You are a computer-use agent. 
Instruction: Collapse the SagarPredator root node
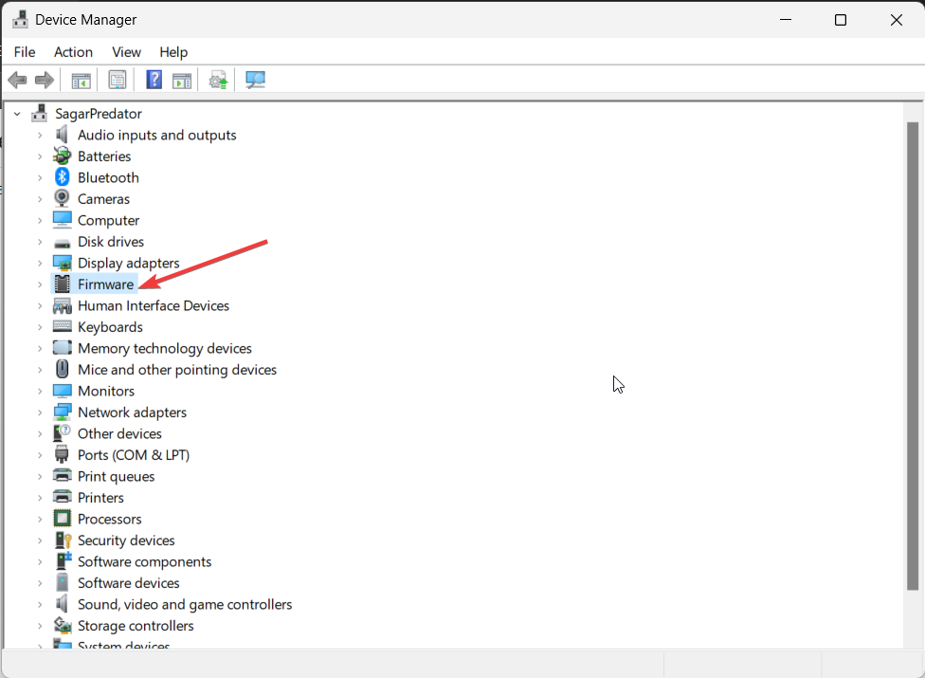tap(17, 113)
